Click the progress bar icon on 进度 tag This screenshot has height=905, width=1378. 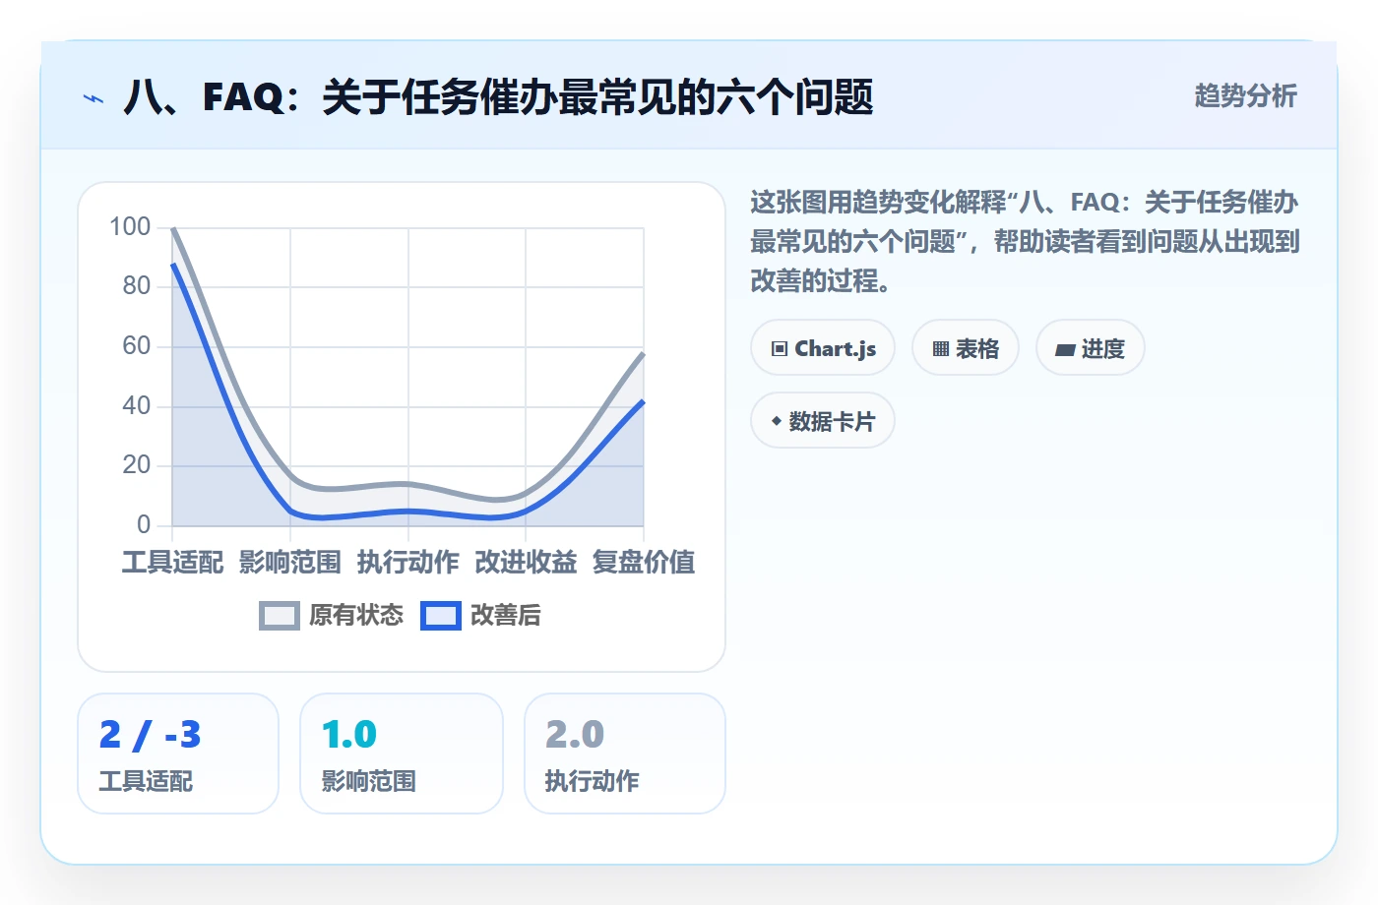pos(1065,349)
